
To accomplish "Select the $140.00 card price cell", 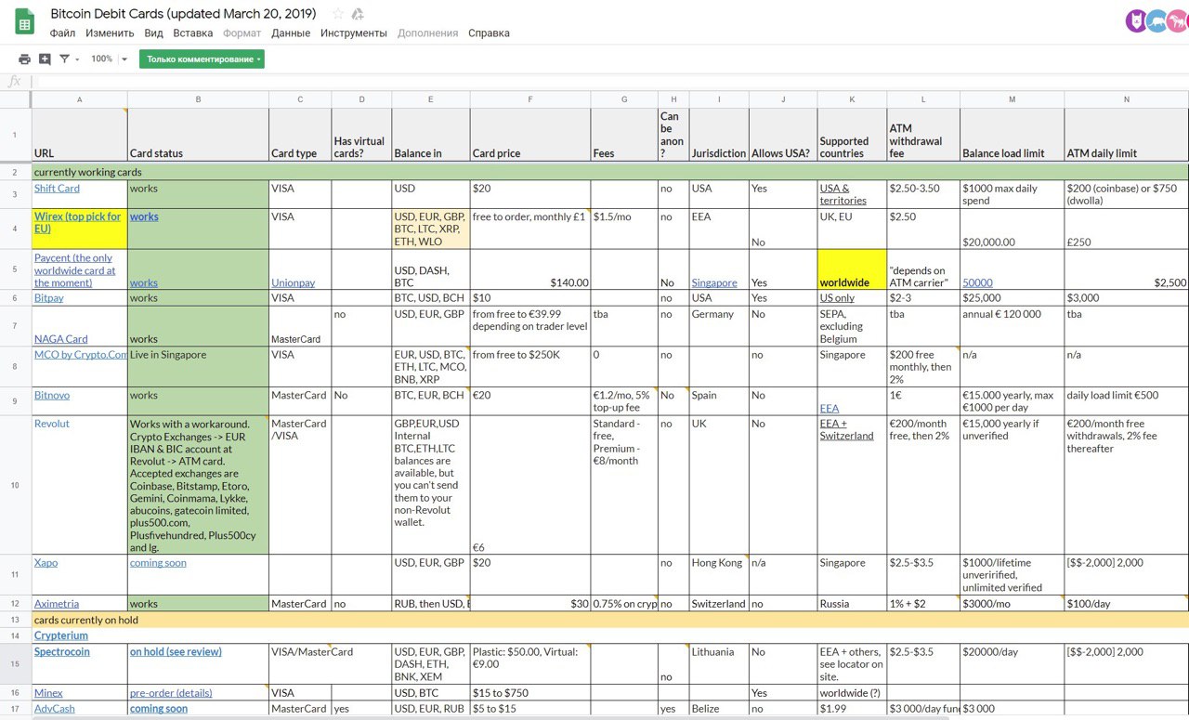I will pos(530,269).
